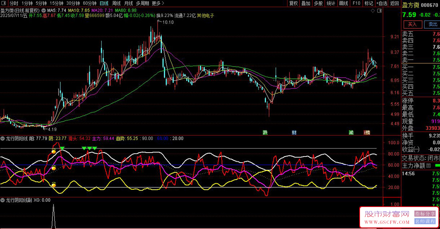Select the 周线 weekly chart tab
Screen dimensions: 440x229
[x=116, y=3]
